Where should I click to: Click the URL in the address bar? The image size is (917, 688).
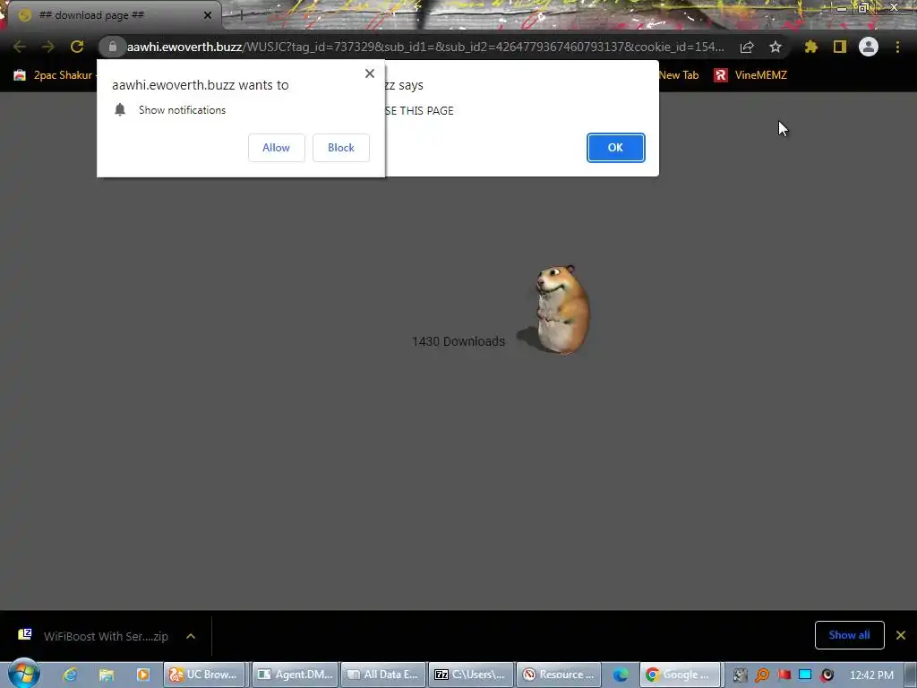[x=425, y=47]
